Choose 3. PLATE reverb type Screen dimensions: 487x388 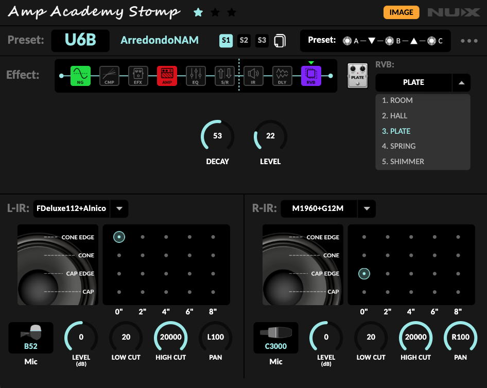pos(423,131)
